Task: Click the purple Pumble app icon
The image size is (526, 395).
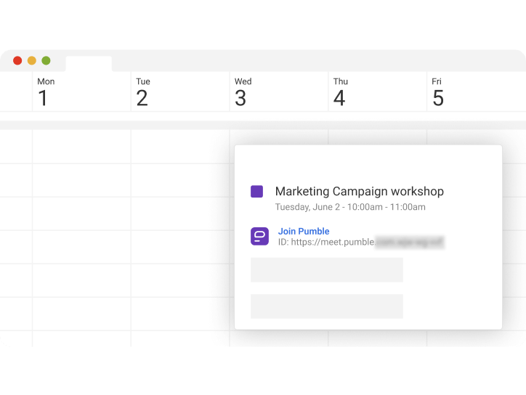Action: pyautogui.click(x=259, y=236)
